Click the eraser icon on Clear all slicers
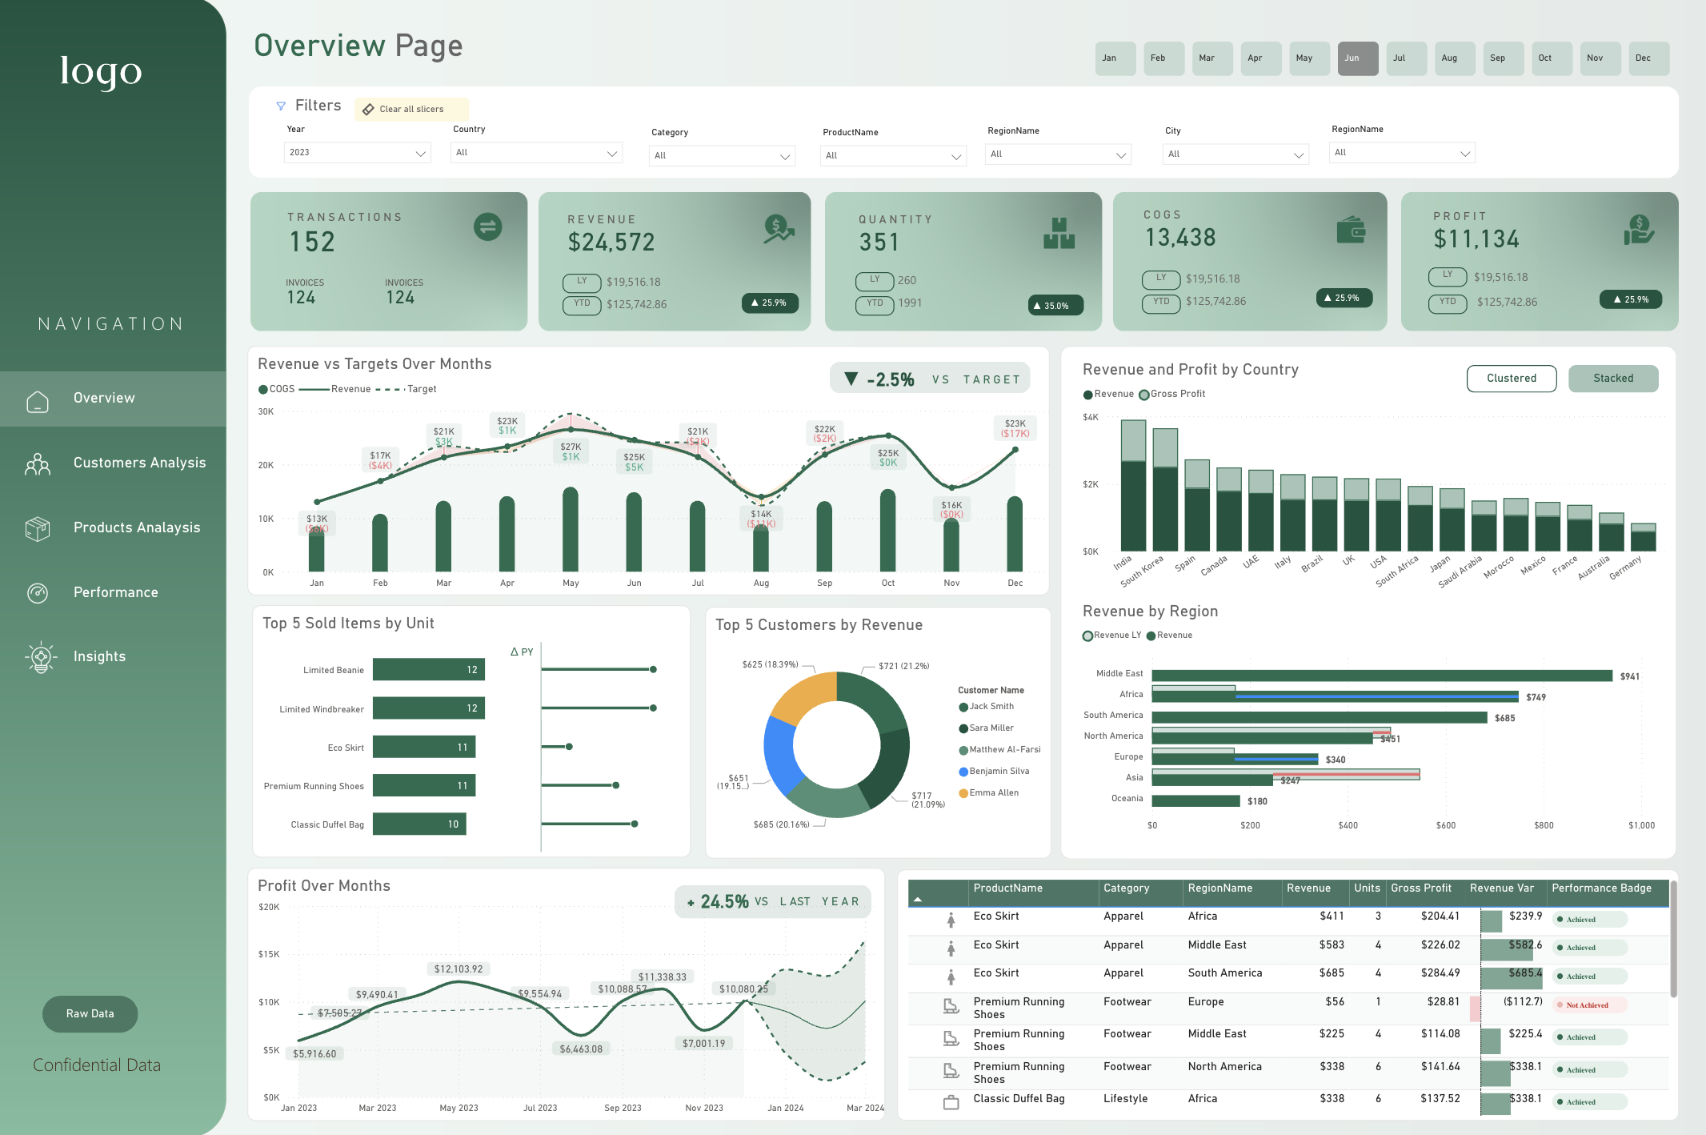 click(368, 110)
